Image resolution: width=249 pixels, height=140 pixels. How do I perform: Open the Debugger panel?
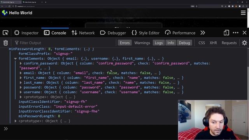(x=113, y=33)
